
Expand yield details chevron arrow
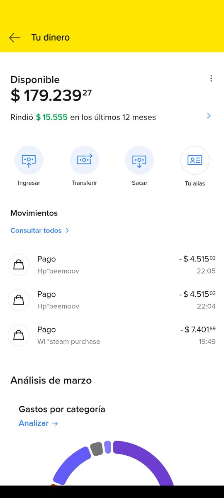[x=209, y=116]
